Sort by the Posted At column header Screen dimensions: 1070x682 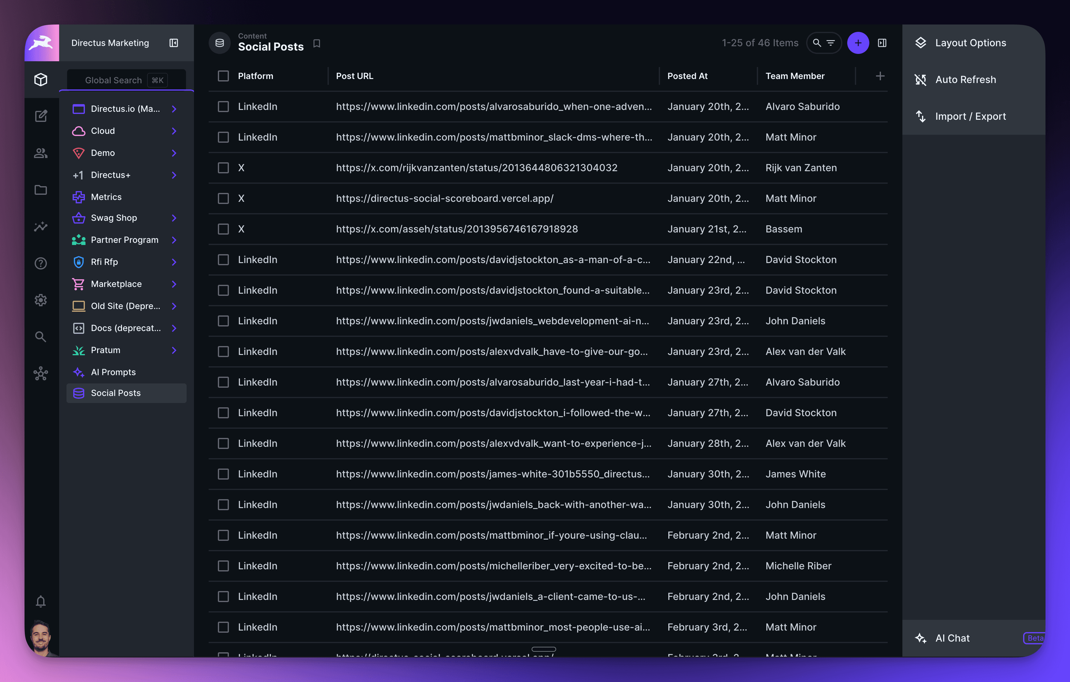687,76
